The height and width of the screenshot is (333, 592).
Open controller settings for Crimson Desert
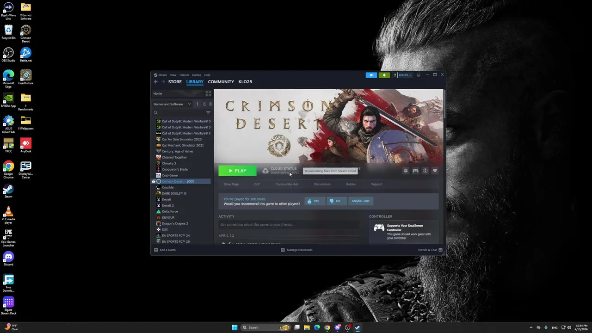tap(415, 171)
